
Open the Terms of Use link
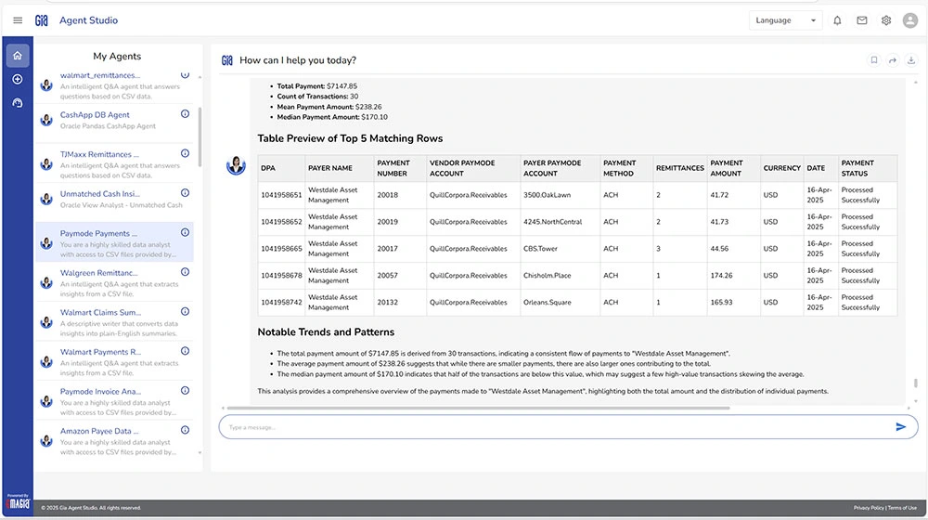coord(903,508)
